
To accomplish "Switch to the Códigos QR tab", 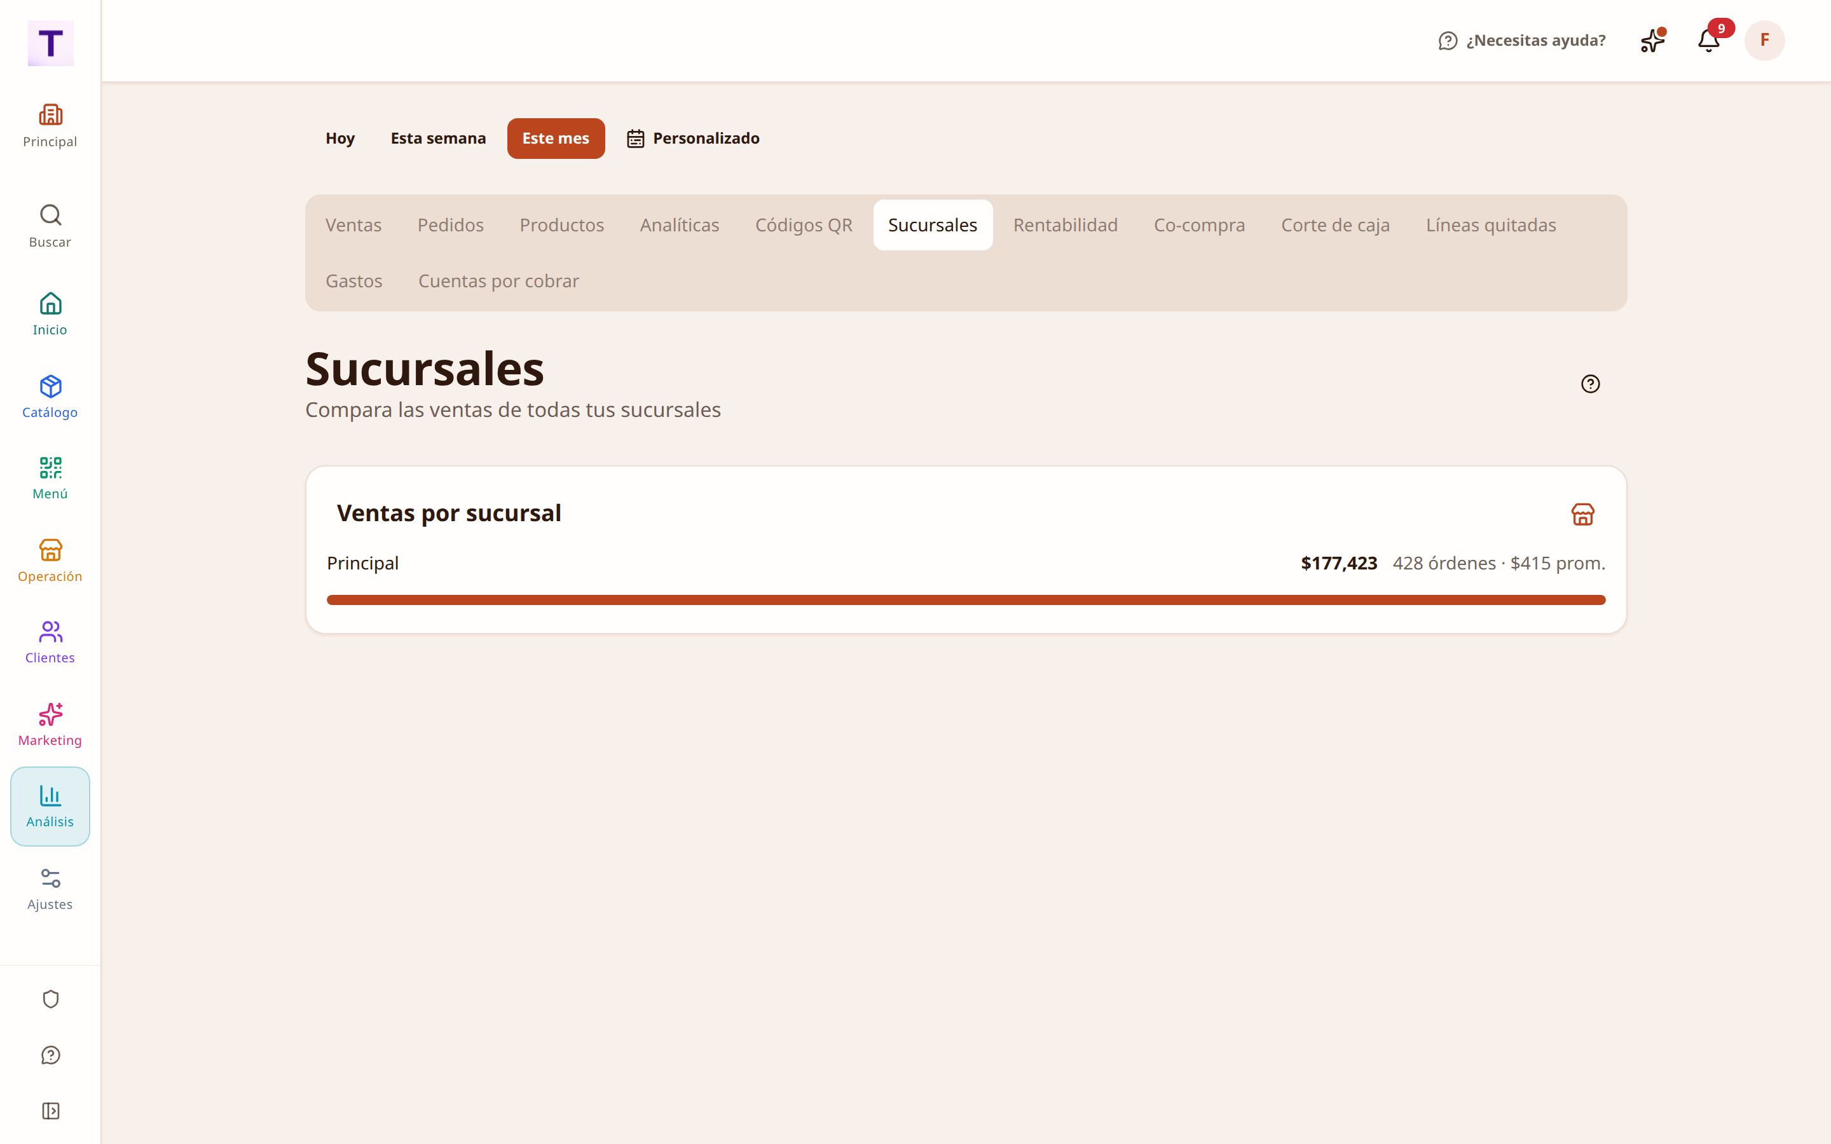I will [x=804, y=225].
